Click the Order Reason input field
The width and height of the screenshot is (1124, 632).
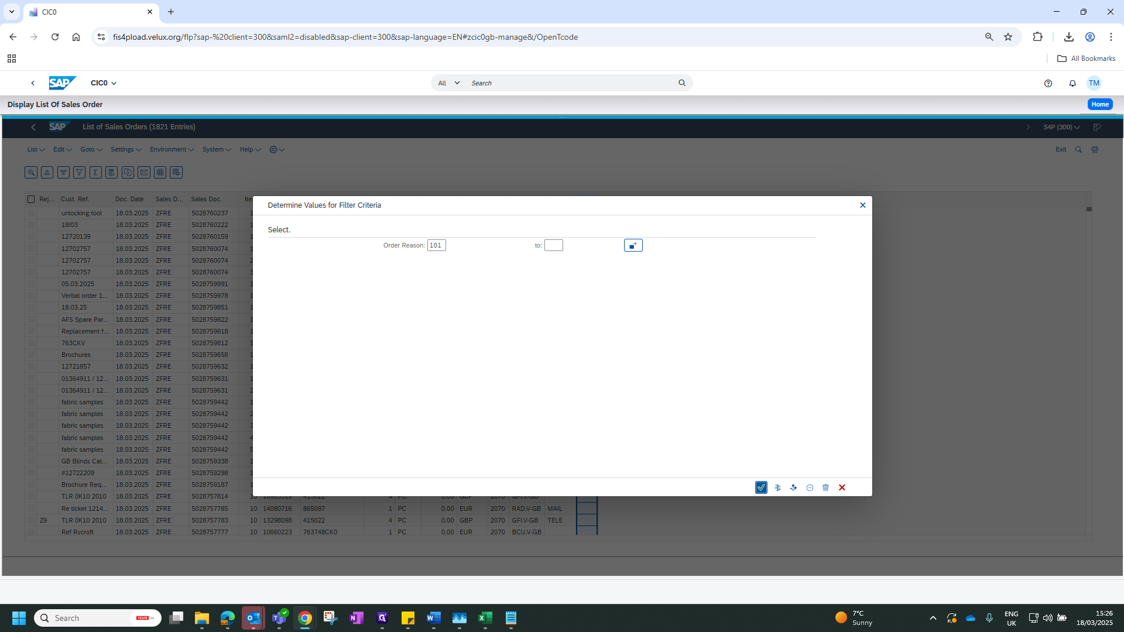(437, 245)
